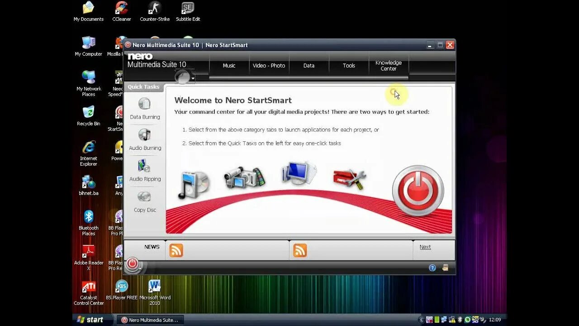
Task: Click the NEWS label in bottom bar
Action: [x=152, y=247]
